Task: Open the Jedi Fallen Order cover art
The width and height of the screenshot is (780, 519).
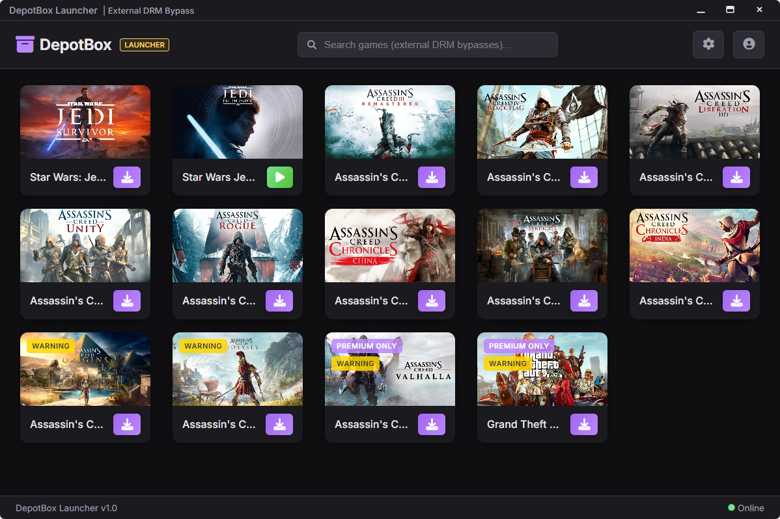Action: (x=237, y=122)
